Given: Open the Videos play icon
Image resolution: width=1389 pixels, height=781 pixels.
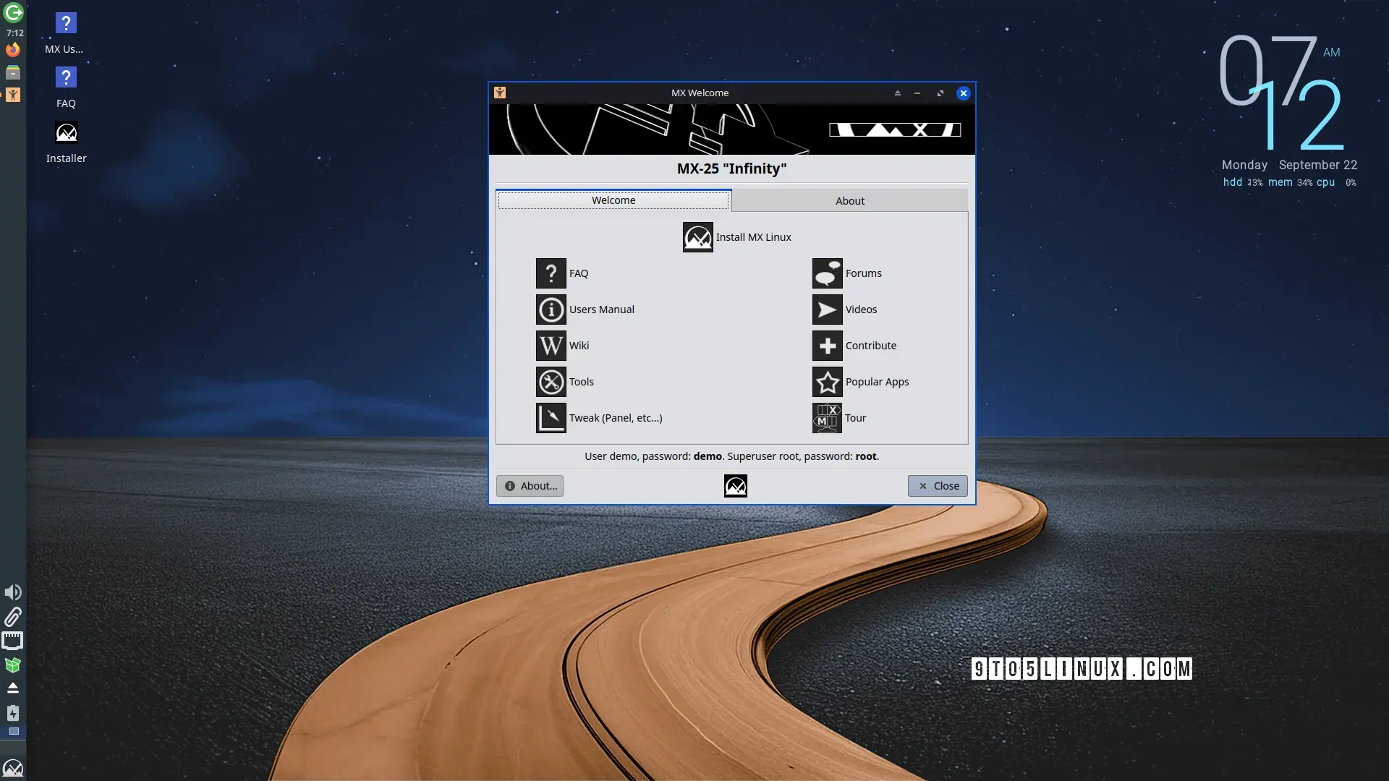Looking at the screenshot, I should pyautogui.click(x=827, y=310).
